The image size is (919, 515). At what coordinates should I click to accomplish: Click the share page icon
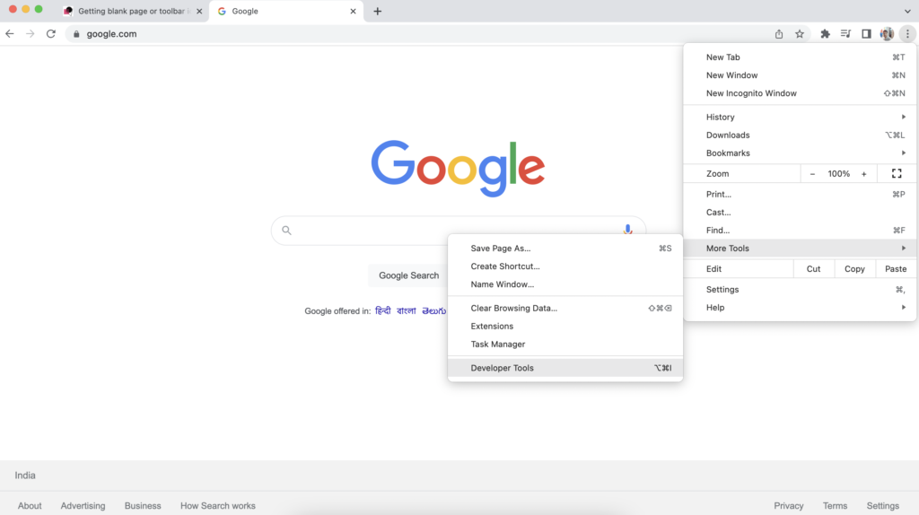click(x=779, y=34)
